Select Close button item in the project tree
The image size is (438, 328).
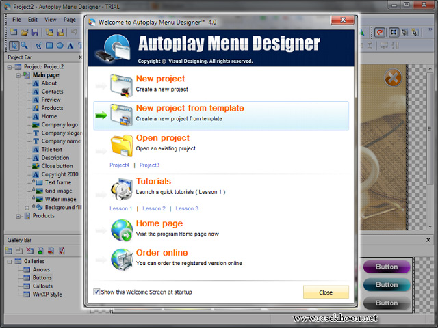[x=57, y=166]
